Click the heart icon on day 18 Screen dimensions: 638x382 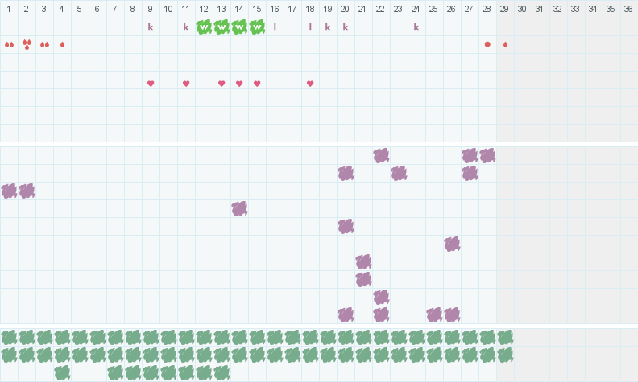tap(310, 84)
